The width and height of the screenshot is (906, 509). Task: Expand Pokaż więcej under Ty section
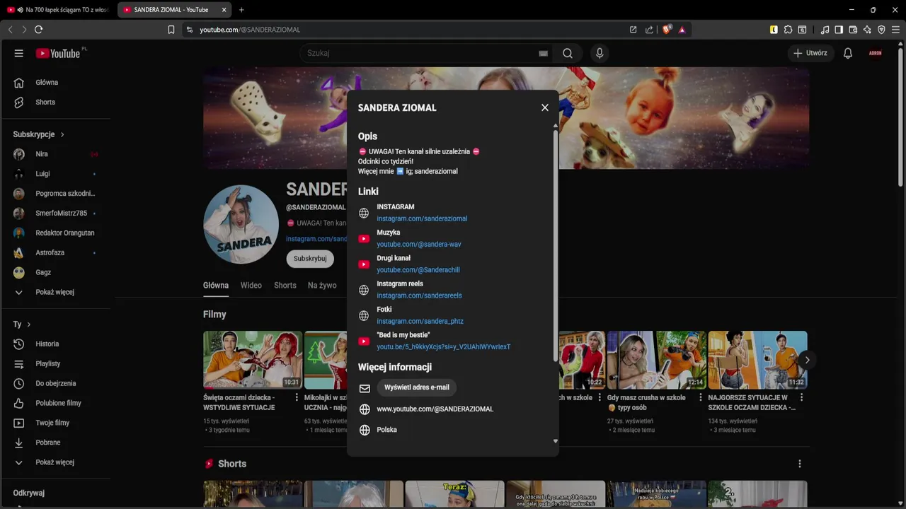pos(55,462)
